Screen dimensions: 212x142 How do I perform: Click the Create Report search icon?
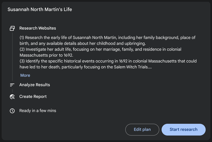click(12, 97)
